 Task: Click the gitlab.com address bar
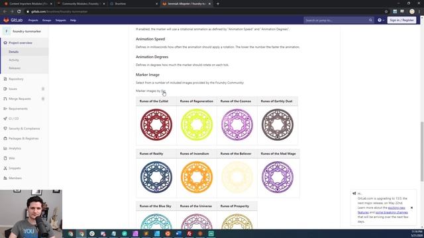pos(205,12)
